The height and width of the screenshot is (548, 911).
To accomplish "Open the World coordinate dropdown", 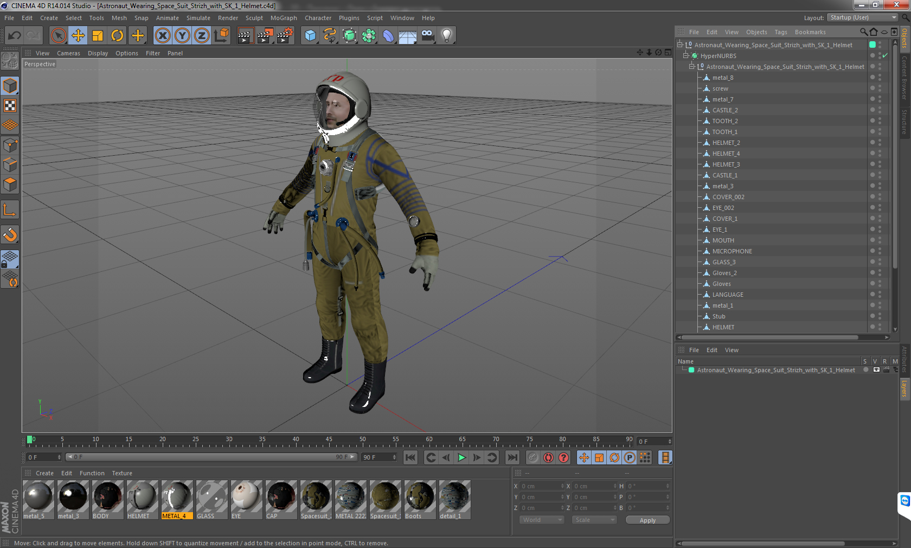I will coord(542,520).
